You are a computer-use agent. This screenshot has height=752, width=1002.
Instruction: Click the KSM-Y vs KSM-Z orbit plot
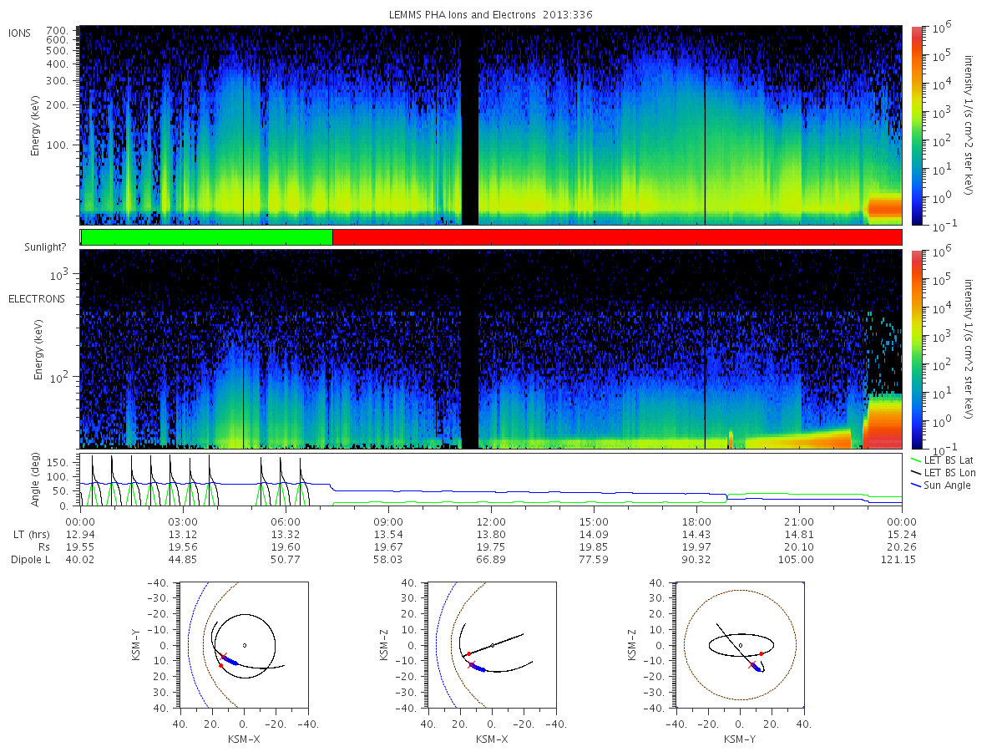pyautogui.click(x=739, y=645)
